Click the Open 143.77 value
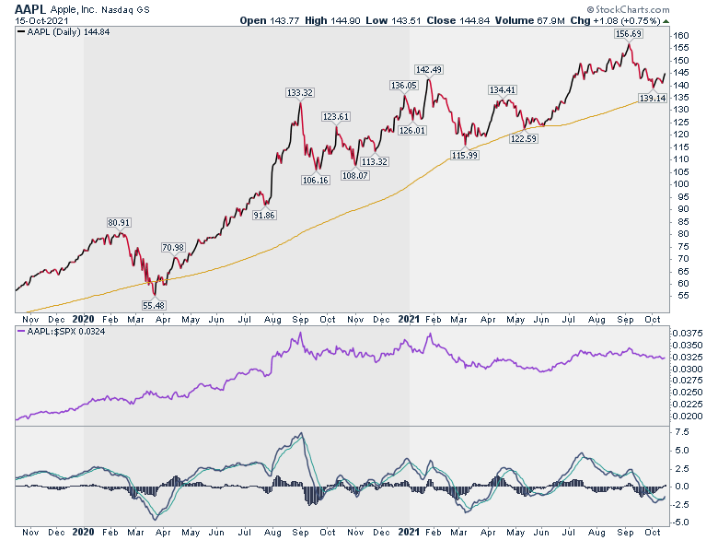The image size is (718, 540). tap(270, 20)
